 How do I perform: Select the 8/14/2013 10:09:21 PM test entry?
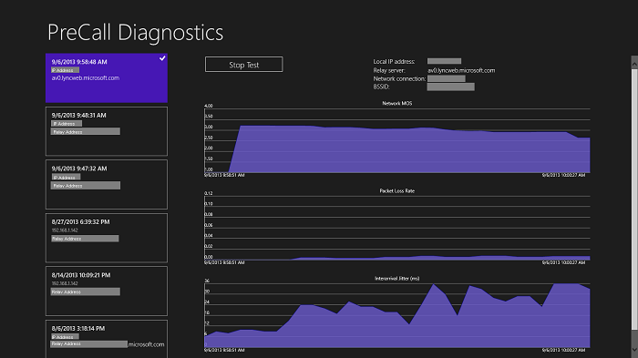coord(107,291)
